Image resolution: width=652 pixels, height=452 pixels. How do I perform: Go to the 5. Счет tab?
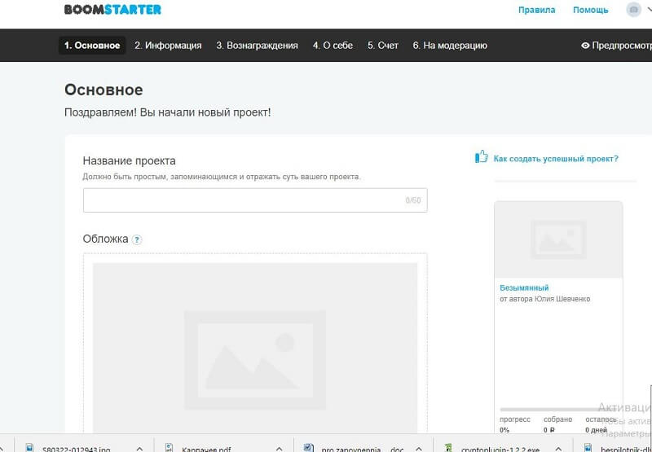[x=382, y=46]
